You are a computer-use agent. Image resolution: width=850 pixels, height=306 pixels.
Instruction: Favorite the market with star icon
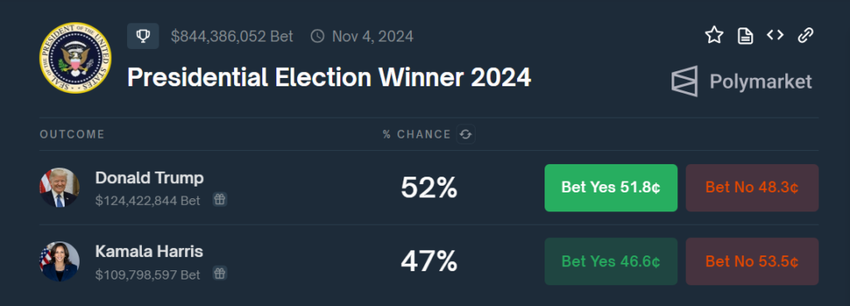[x=714, y=36]
